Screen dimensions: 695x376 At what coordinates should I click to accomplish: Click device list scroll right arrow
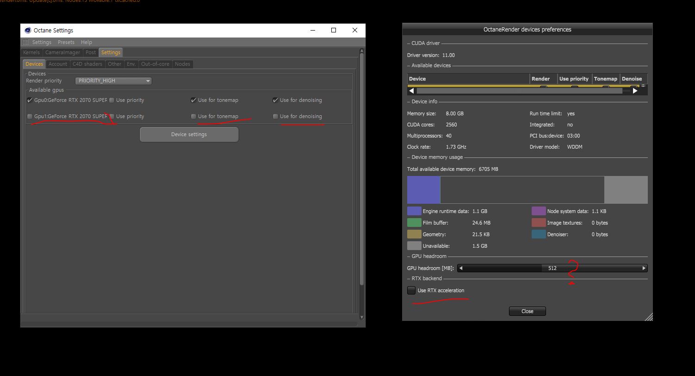click(635, 91)
